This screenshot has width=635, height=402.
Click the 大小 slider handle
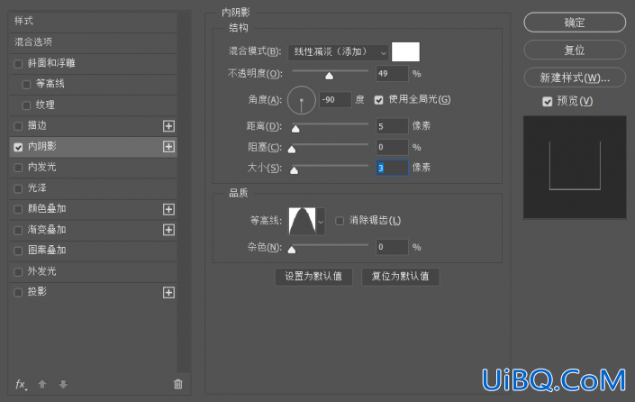(x=294, y=170)
